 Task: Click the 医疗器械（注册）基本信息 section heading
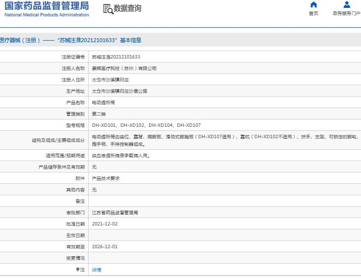click(70, 40)
